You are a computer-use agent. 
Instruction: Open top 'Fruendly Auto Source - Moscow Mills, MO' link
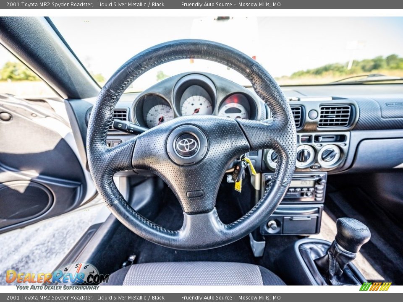231,4
